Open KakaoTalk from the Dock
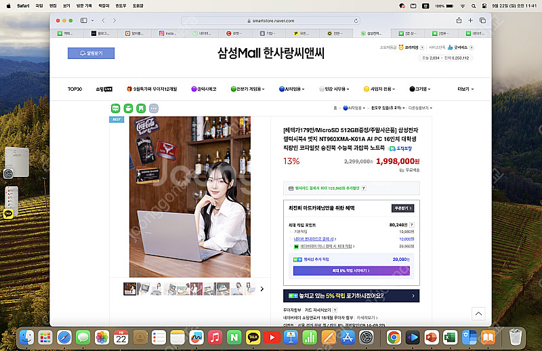The height and width of the screenshot is (351, 542). click(253, 337)
